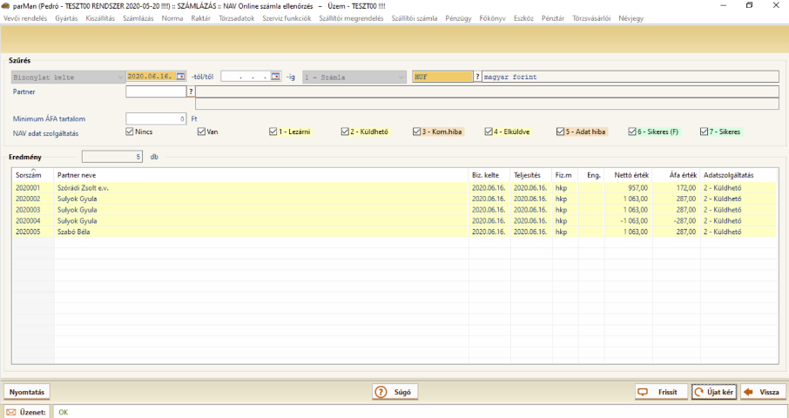789x418 pixels.
Task: Click VAT value 172,00
Action: point(686,187)
